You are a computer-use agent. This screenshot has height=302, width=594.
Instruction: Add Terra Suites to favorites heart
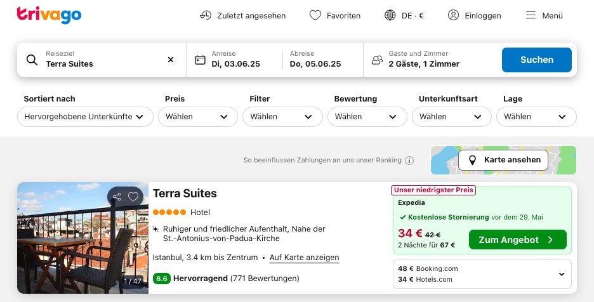tap(133, 197)
